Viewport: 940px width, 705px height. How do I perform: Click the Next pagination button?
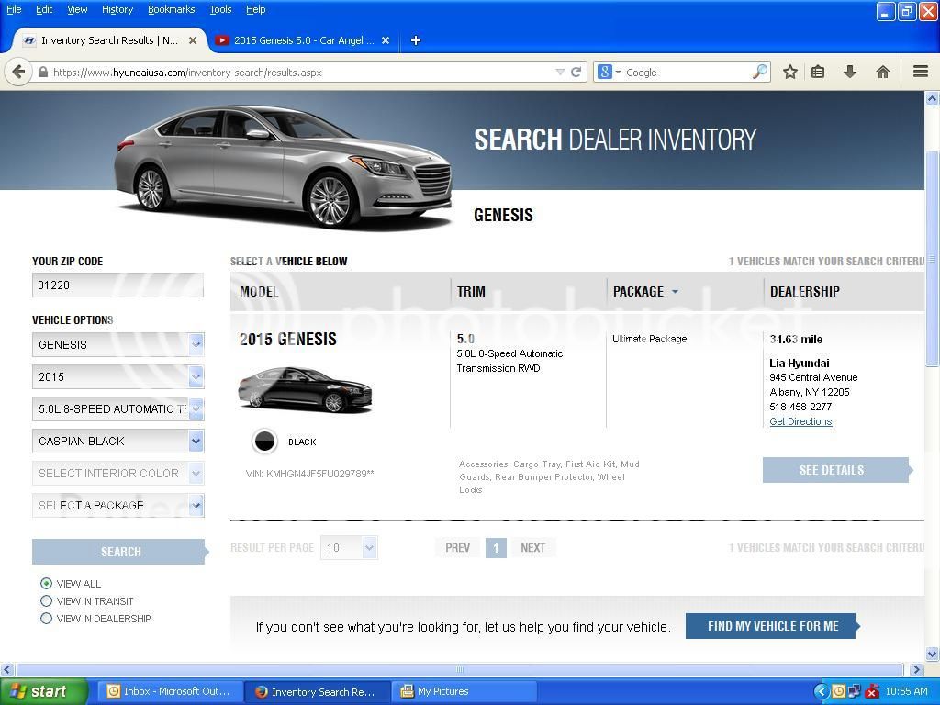[x=532, y=547]
